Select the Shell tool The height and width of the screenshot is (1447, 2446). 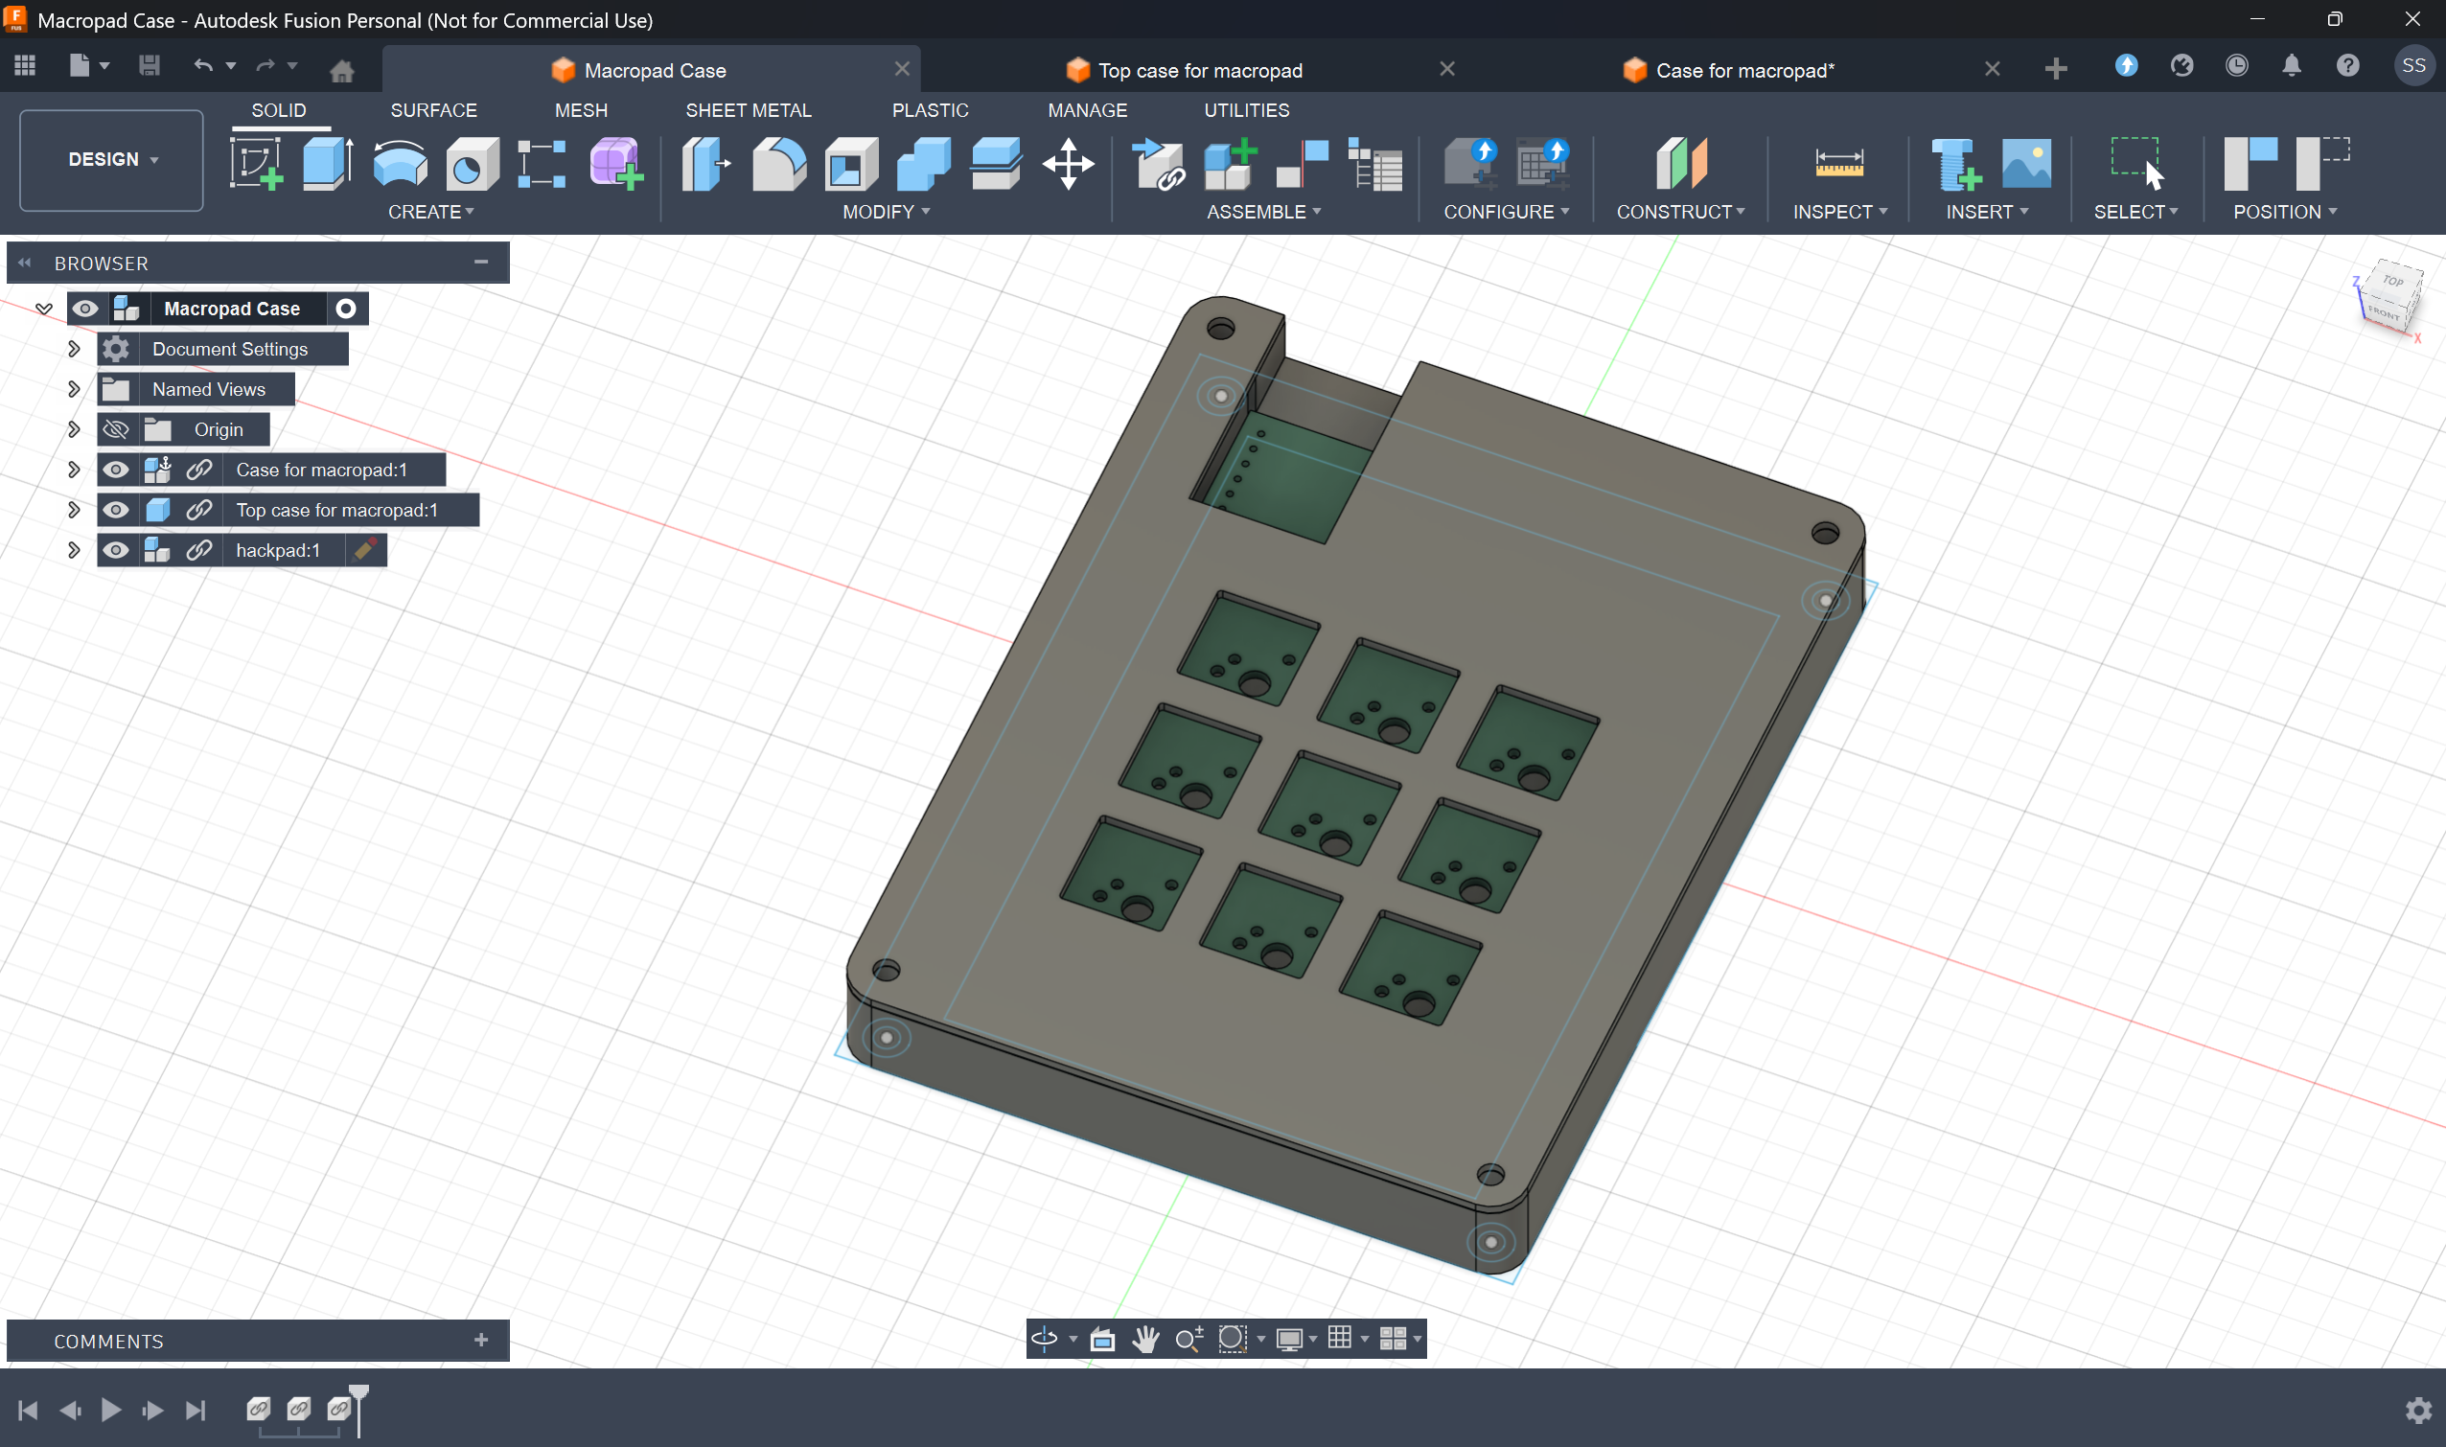[x=850, y=164]
